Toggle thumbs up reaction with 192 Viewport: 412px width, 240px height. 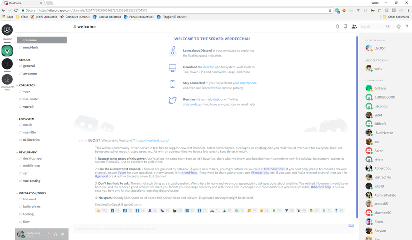[102, 210]
